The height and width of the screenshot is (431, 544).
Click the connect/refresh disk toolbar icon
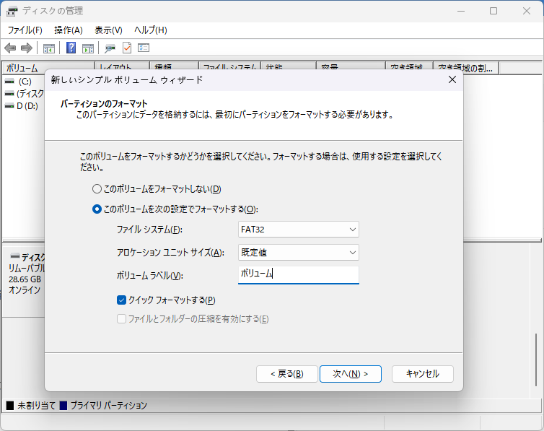pyautogui.click(x=110, y=48)
